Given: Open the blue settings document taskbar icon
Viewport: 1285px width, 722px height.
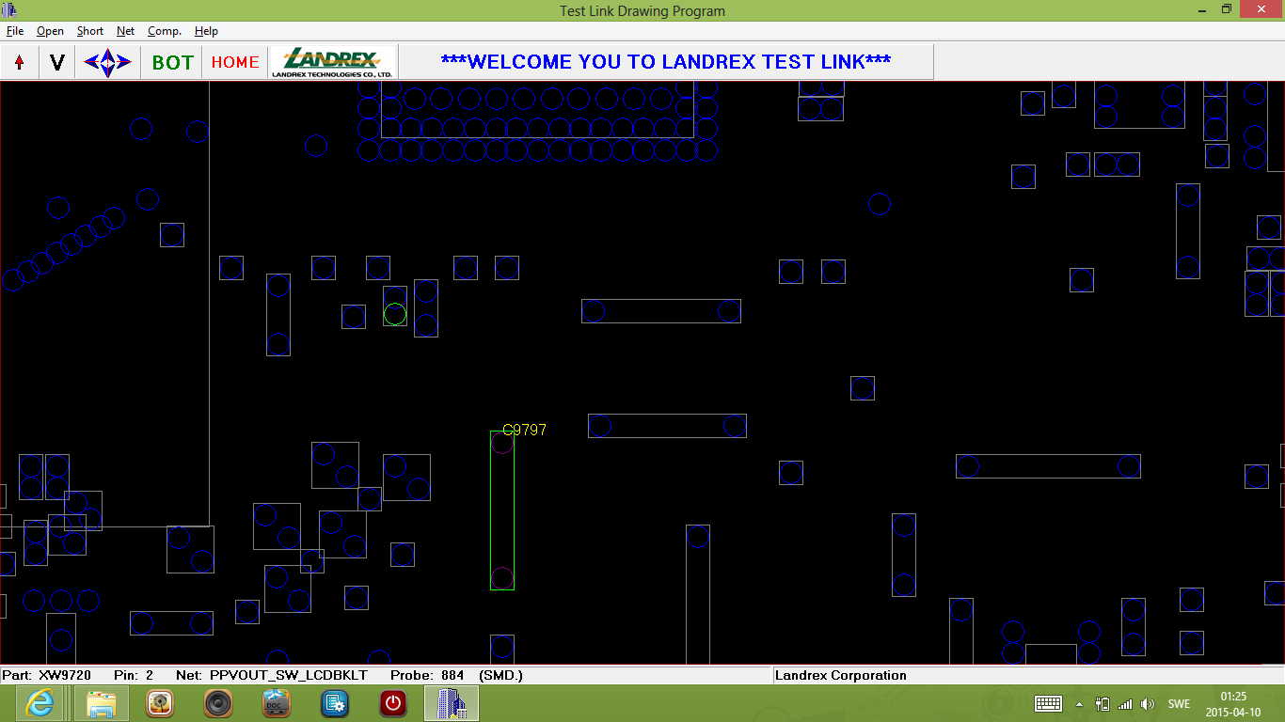Looking at the screenshot, I should click(335, 703).
